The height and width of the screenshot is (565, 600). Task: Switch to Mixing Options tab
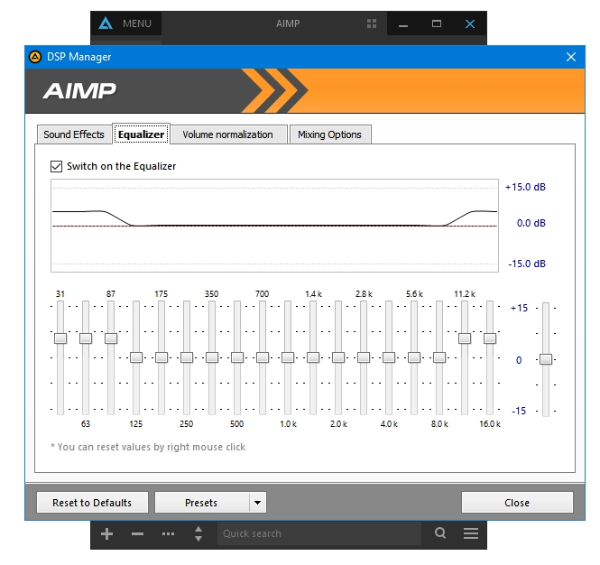point(329,134)
